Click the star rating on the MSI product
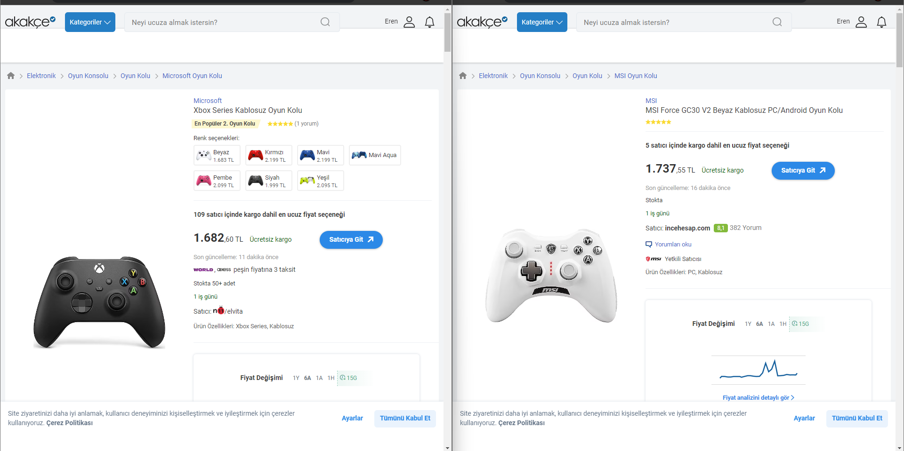Screen dimensions: 904x451 [658, 122]
